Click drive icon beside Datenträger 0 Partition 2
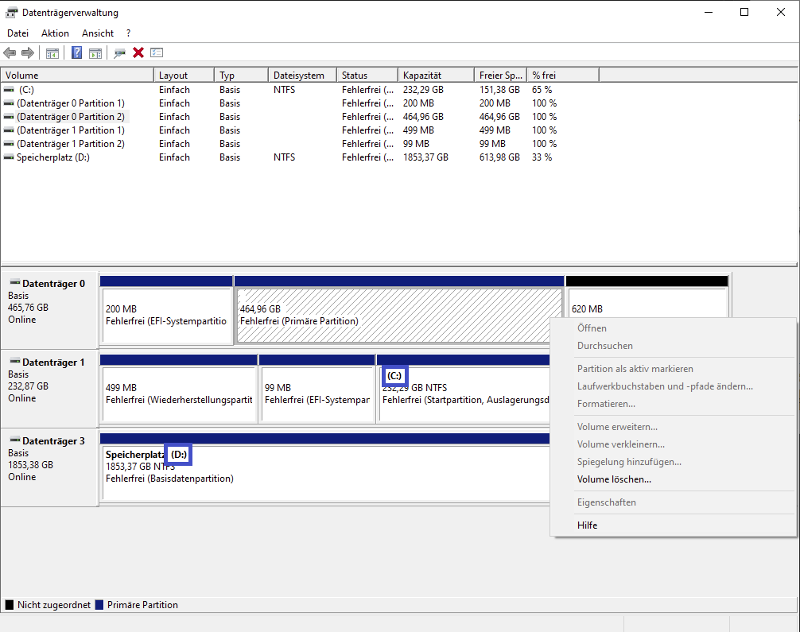 click(9, 117)
